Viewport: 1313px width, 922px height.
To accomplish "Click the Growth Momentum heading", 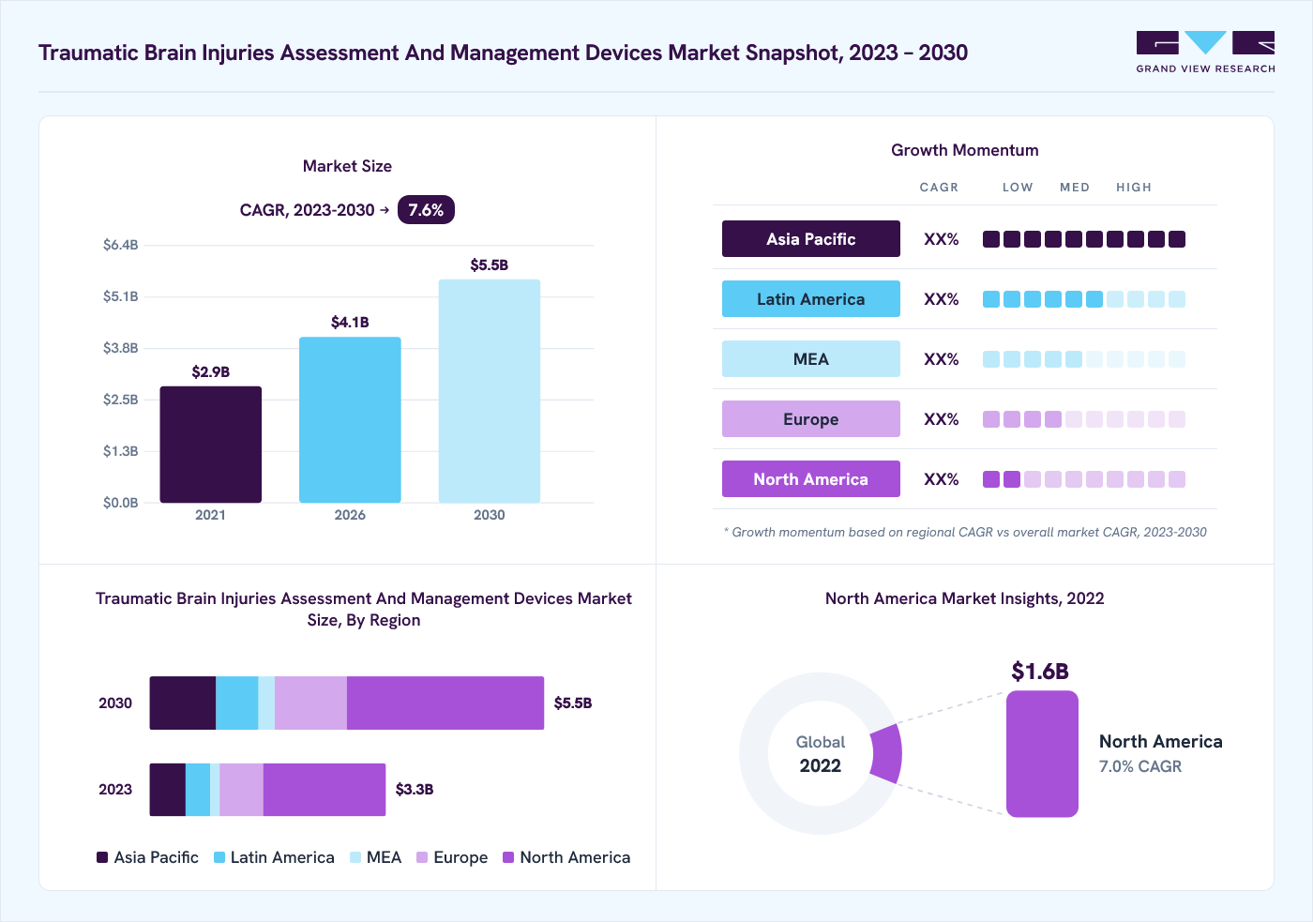I will click(x=965, y=150).
